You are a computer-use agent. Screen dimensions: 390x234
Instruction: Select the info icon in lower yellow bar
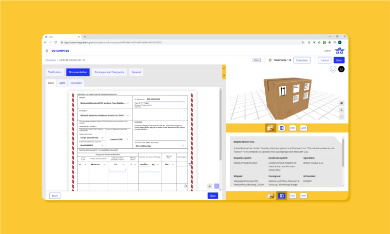(282, 195)
